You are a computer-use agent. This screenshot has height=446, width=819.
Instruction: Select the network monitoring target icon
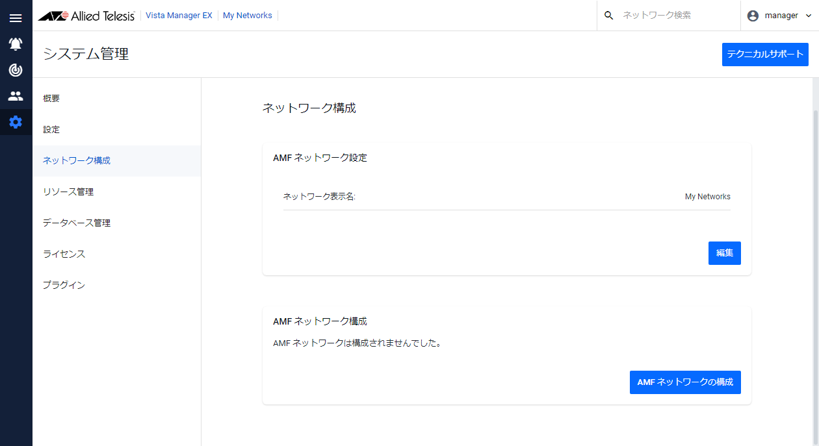tap(16, 70)
